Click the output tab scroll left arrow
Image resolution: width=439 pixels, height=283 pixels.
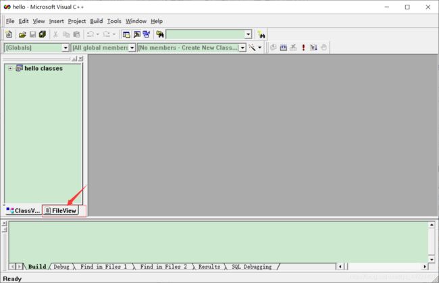click(12, 267)
